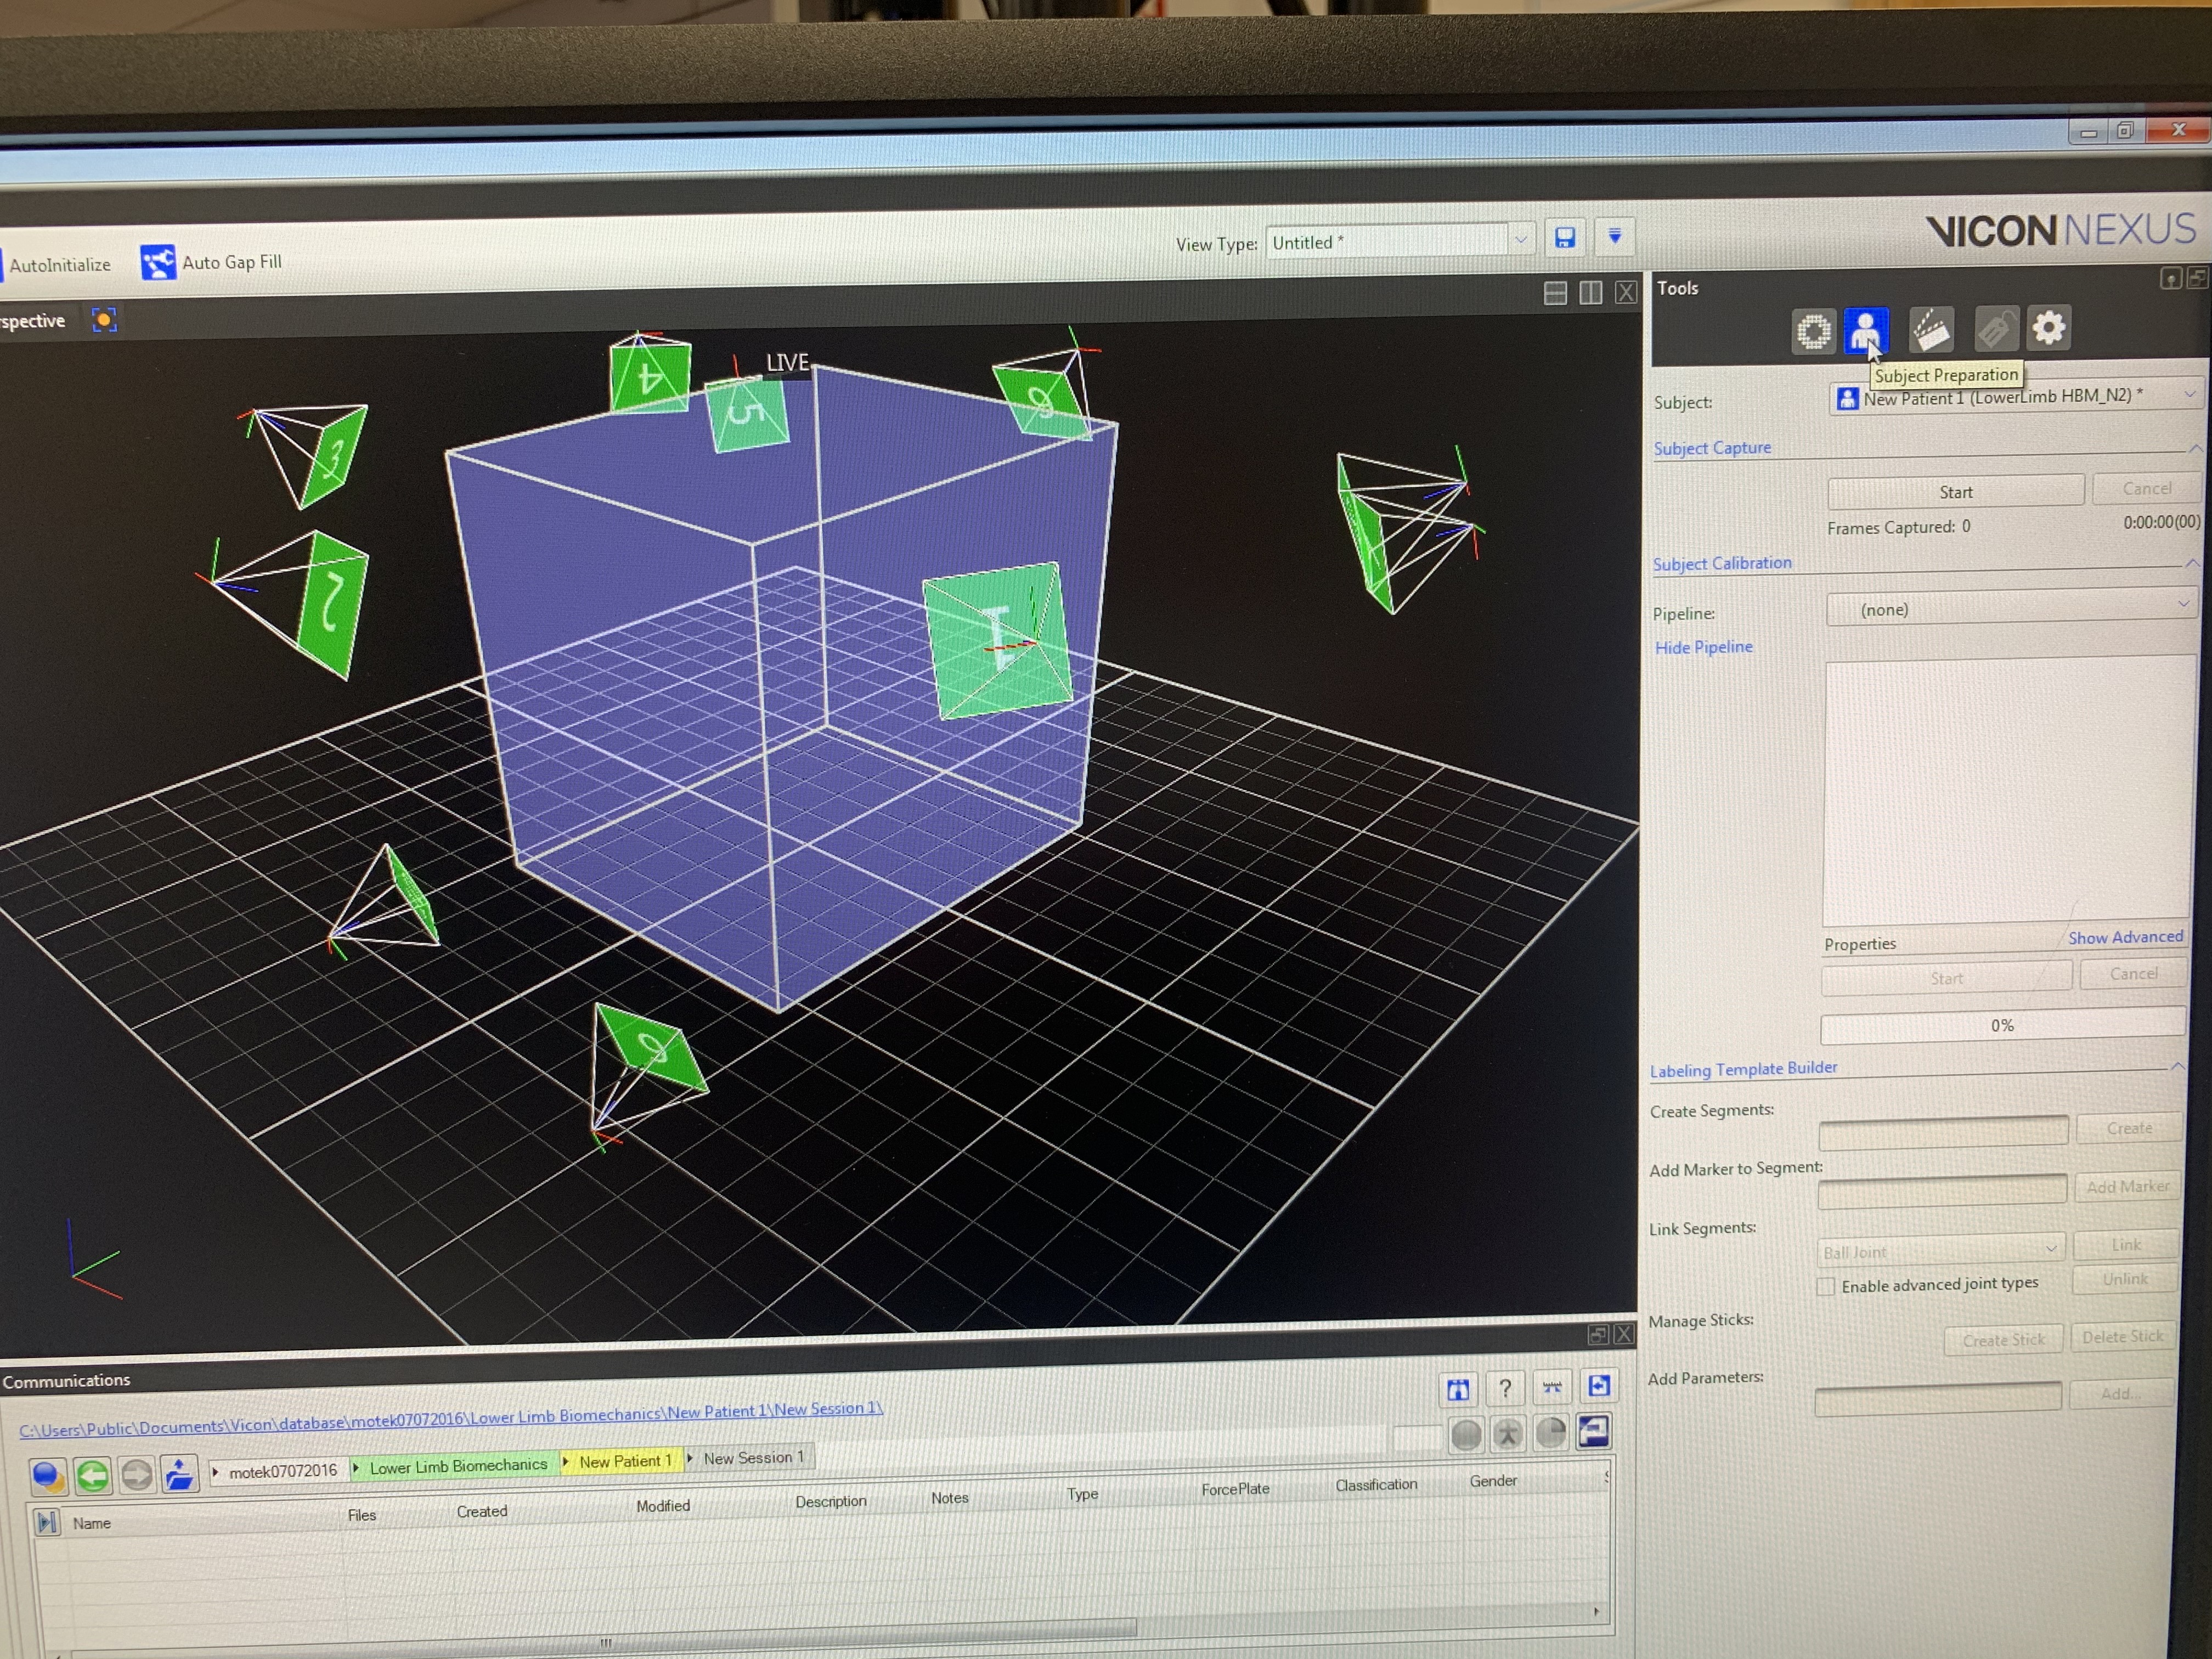The image size is (2212, 1659).
Task: Select the Subject Preparation person icon
Action: point(1865,329)
